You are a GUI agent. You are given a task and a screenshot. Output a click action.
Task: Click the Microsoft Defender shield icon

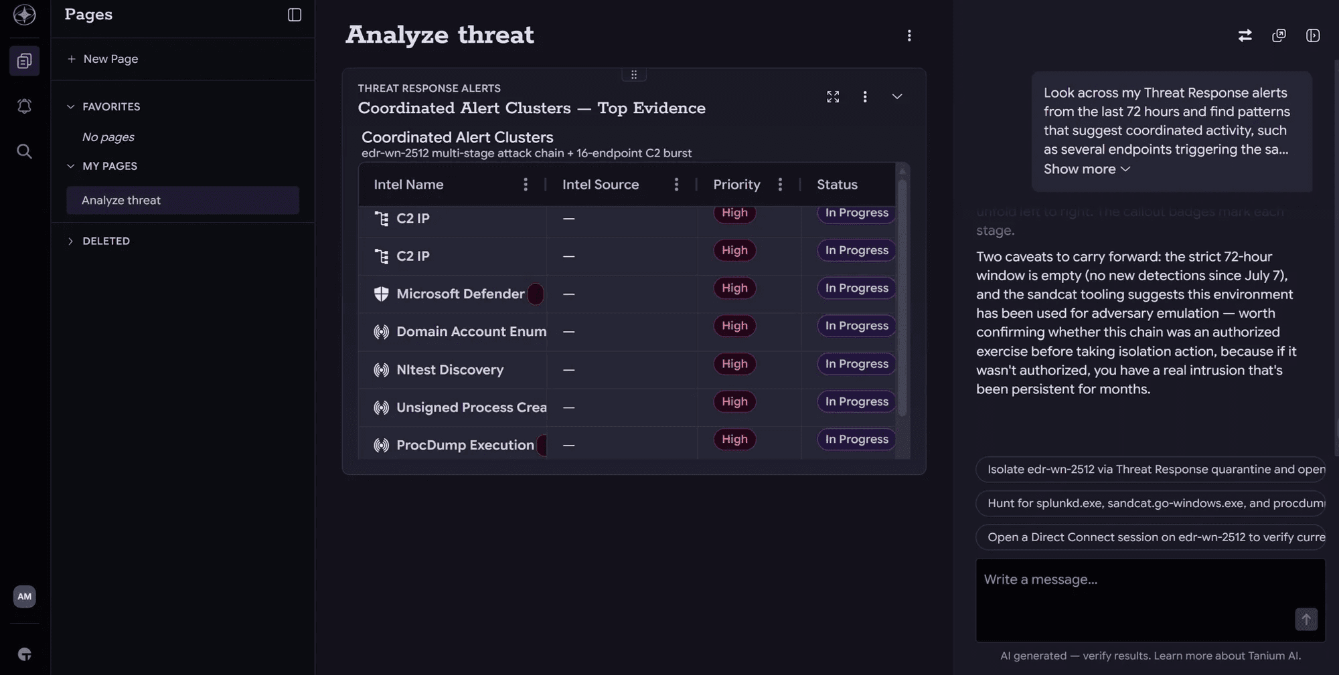click(x=382, y=294)
